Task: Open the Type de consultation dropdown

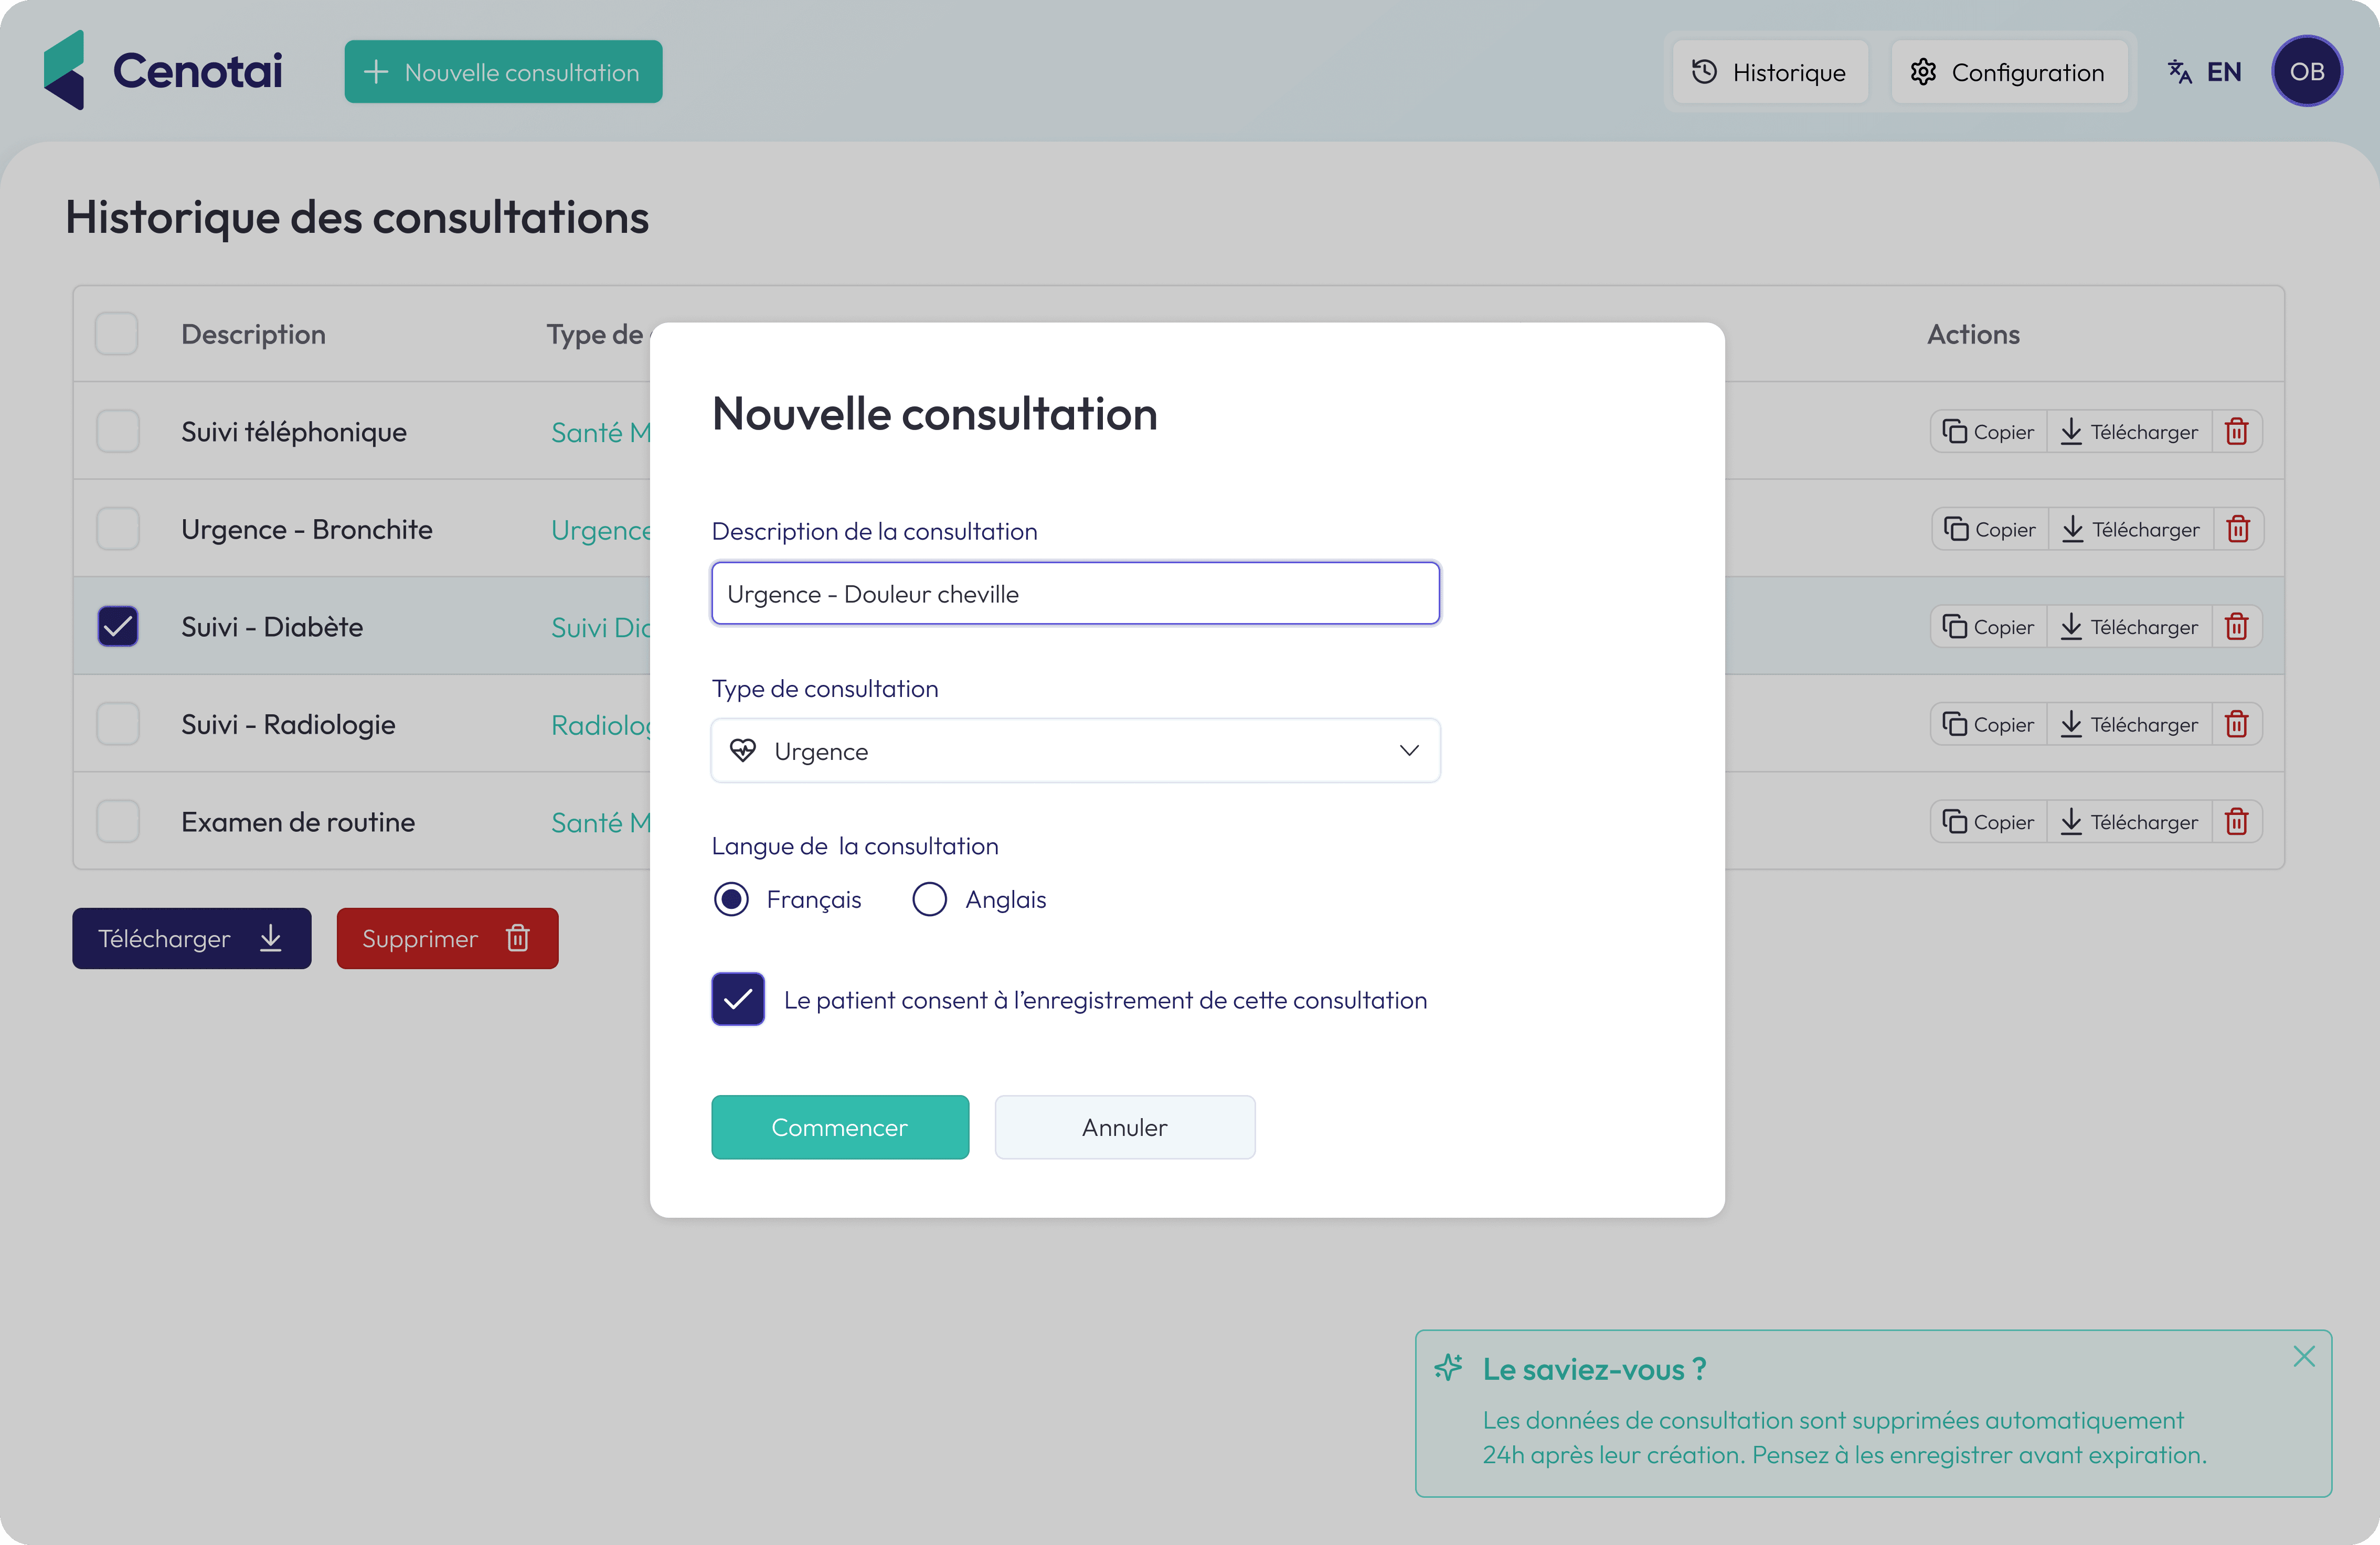Action: (x=1075, y=750)
